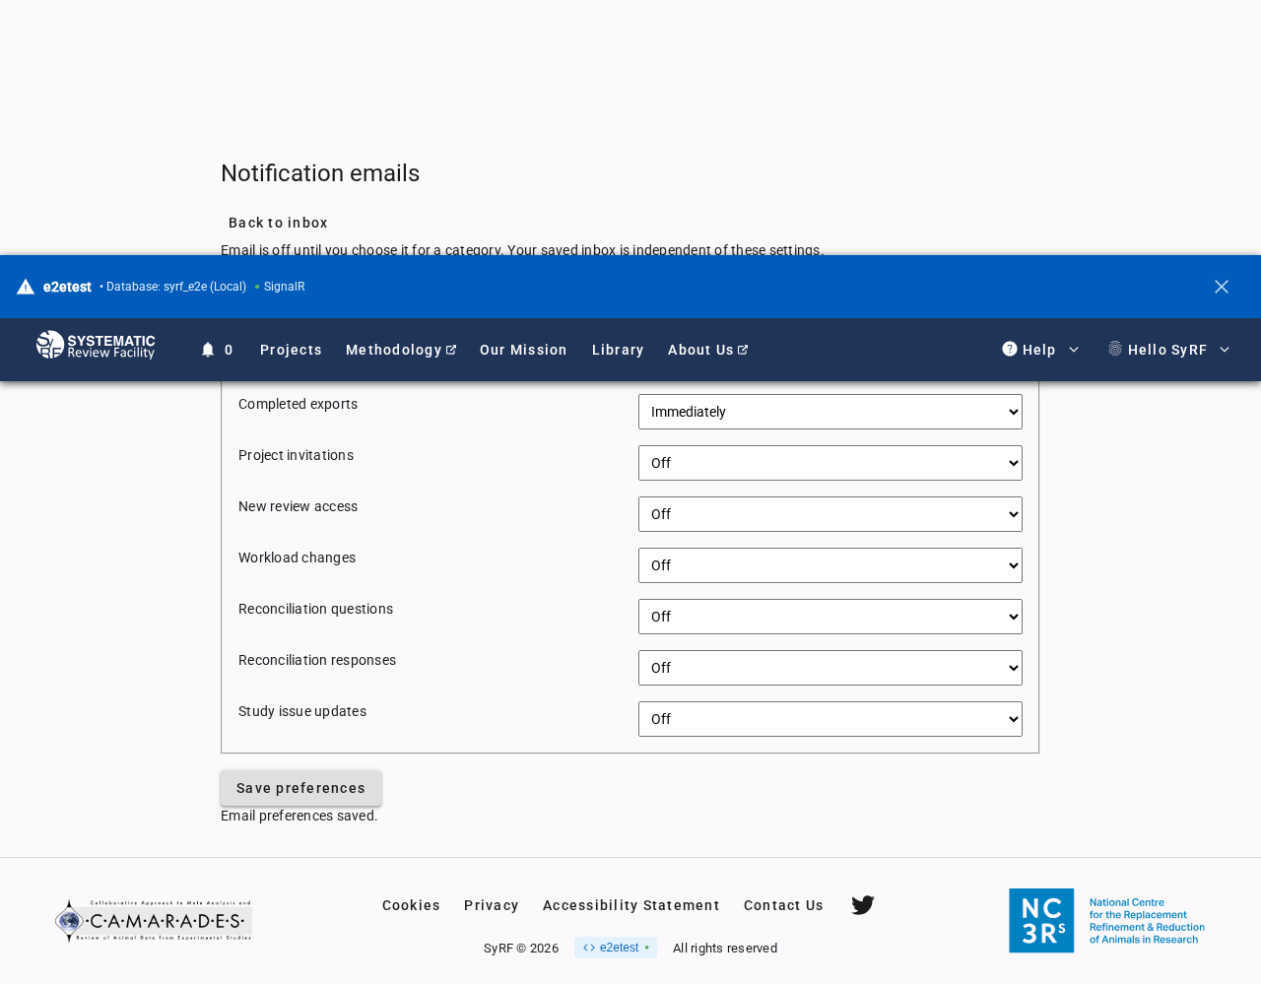Open the Study issue updates dropdown
Image resolution: width=1261 pixels, height=984 pixels.
click(830, 719)
